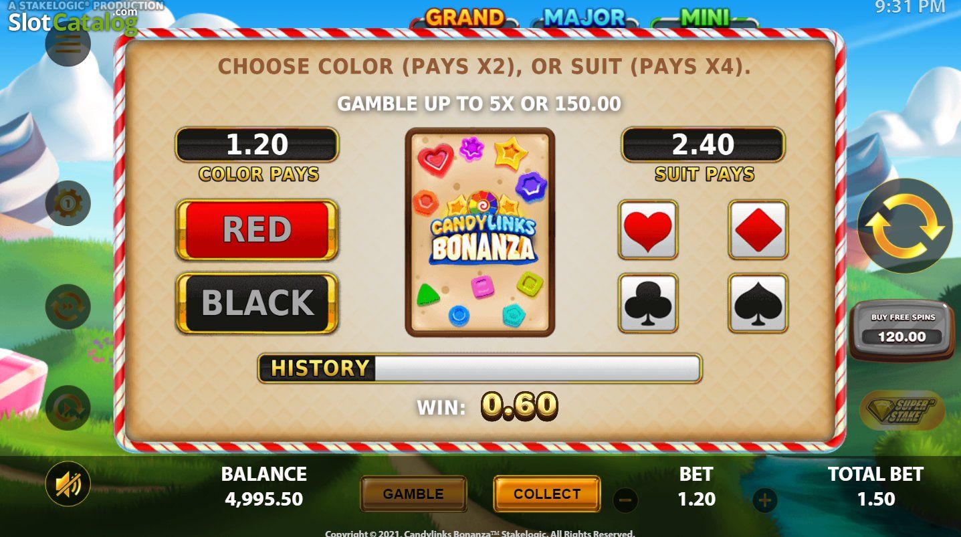Click the large yellow spin button
This screenshot has height=537, width=961.
(x=905, y=226)
